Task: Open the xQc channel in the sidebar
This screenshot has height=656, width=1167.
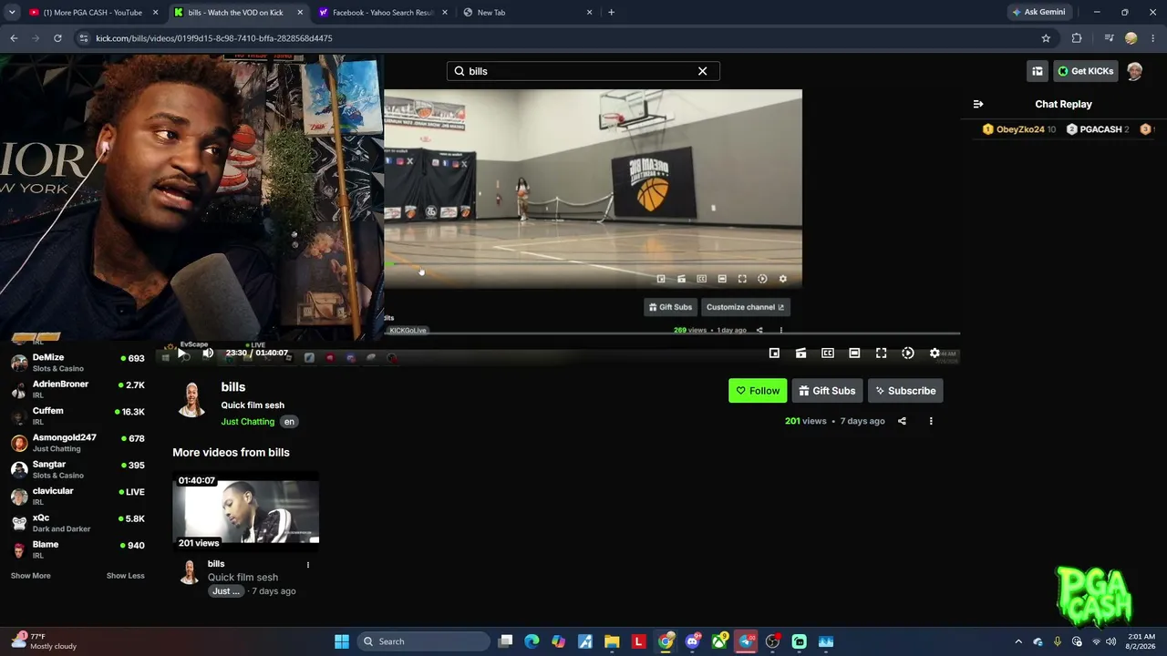Action: pyautogui.click(x=77, y=523)
